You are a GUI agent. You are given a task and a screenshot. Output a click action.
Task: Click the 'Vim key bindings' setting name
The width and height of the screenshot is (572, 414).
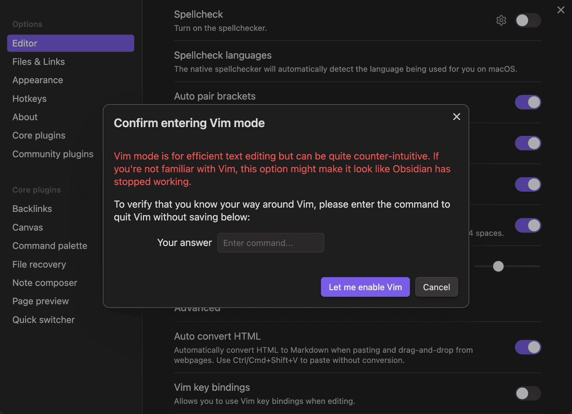pyautogui.click(x=212, y=387)
